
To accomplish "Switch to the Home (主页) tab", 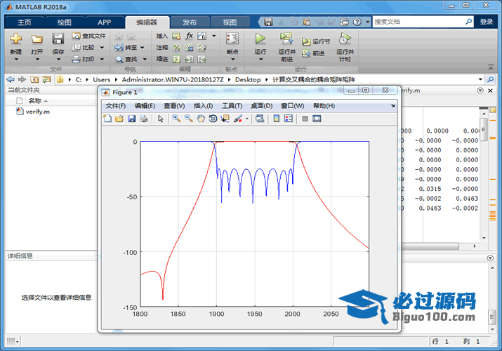I will point(25,22).
